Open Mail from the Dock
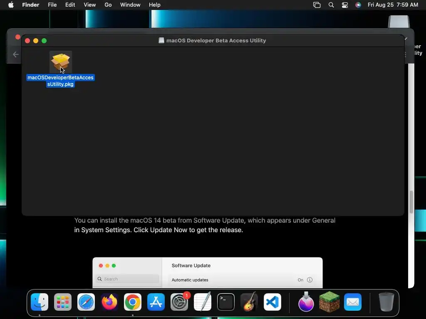Image resolution: width=426 pixels, height=319 pixels. (353, 302)
